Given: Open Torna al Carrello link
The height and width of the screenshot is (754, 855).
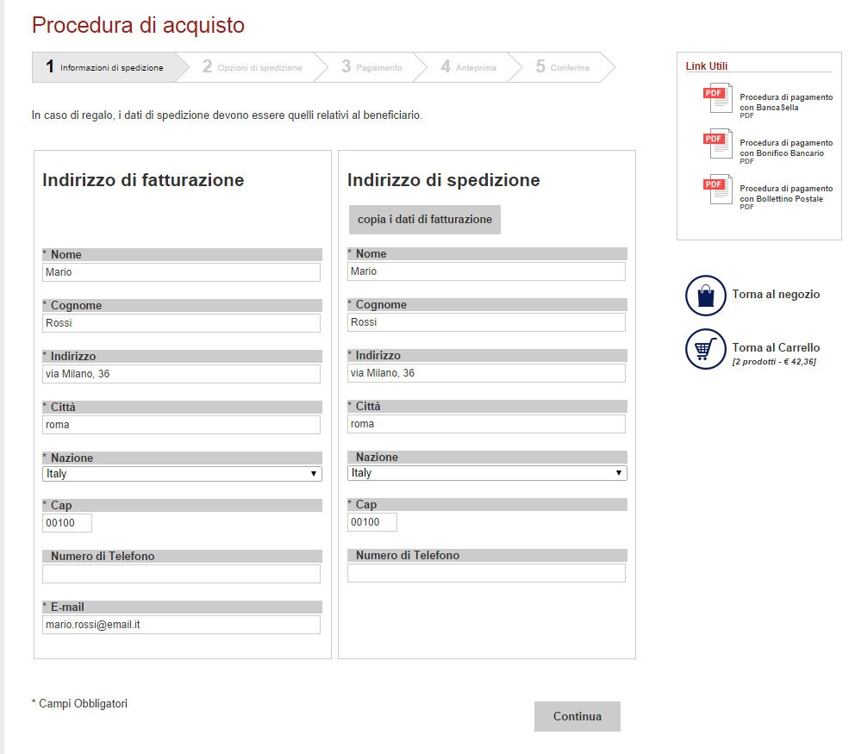Looking at the screenshot, I should click(776, 348).
